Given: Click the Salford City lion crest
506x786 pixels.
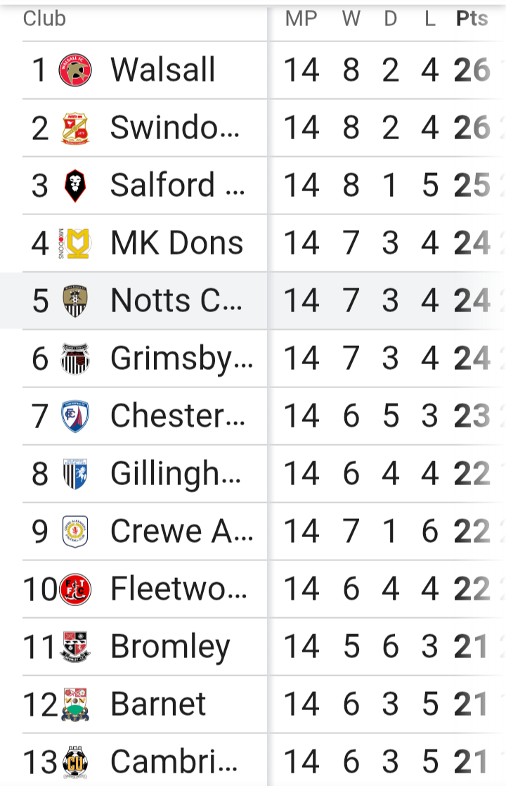Looking at the screenshot, I should click(x=74, y=186).
